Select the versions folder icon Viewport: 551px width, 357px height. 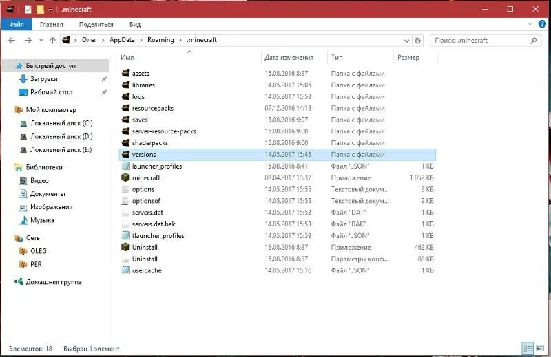click(x=125, y=154)
